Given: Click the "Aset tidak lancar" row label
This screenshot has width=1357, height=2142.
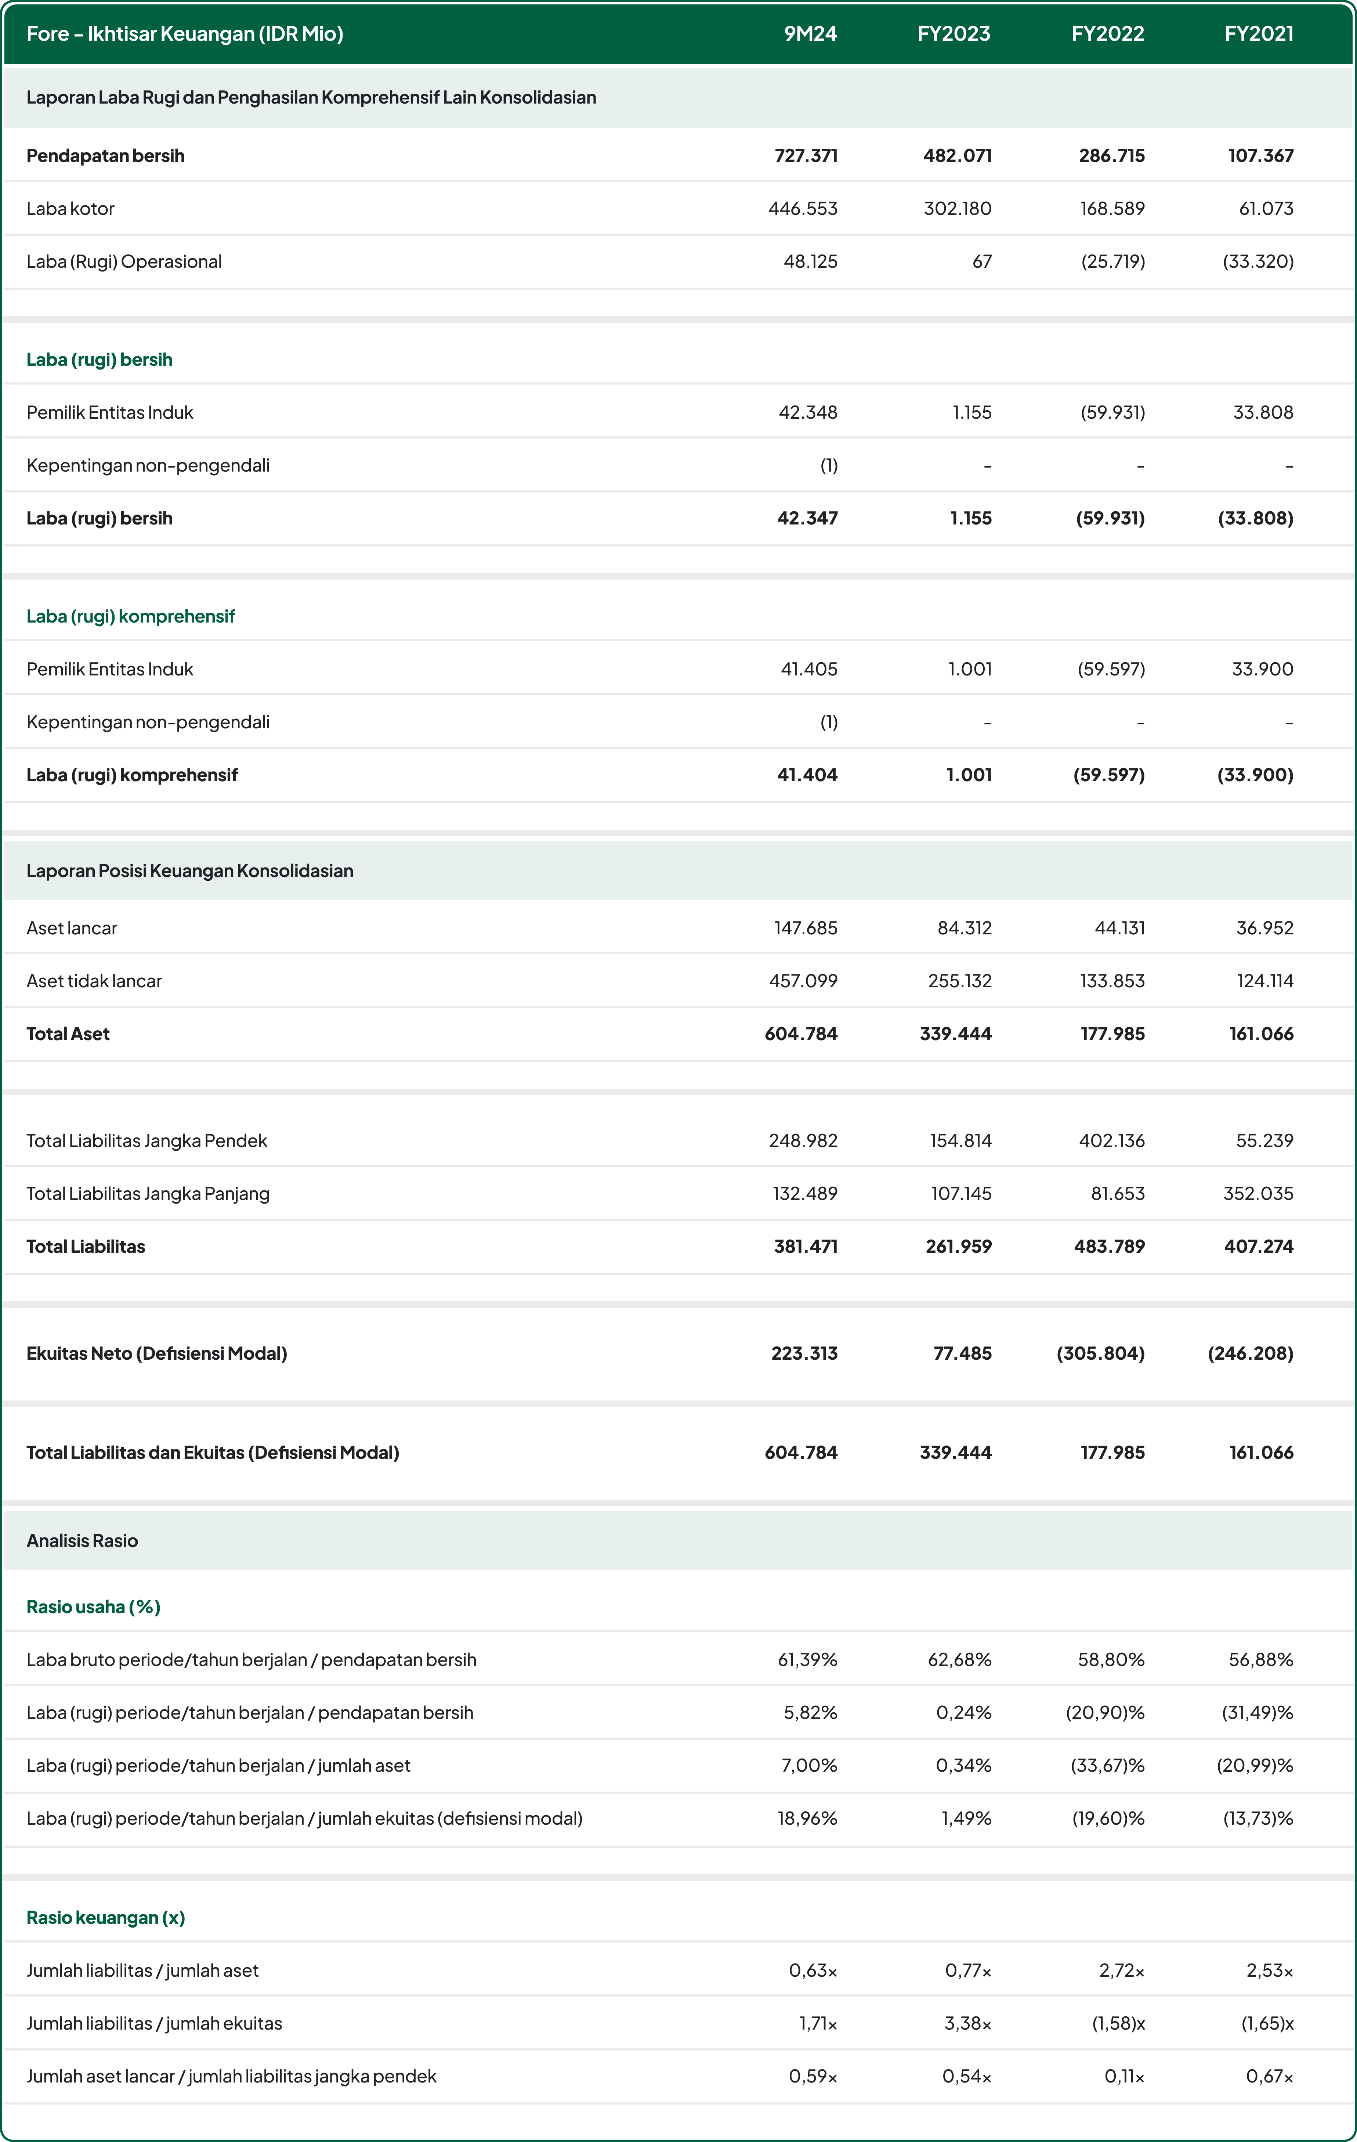Looking at the screenshot, I should 94,981.
